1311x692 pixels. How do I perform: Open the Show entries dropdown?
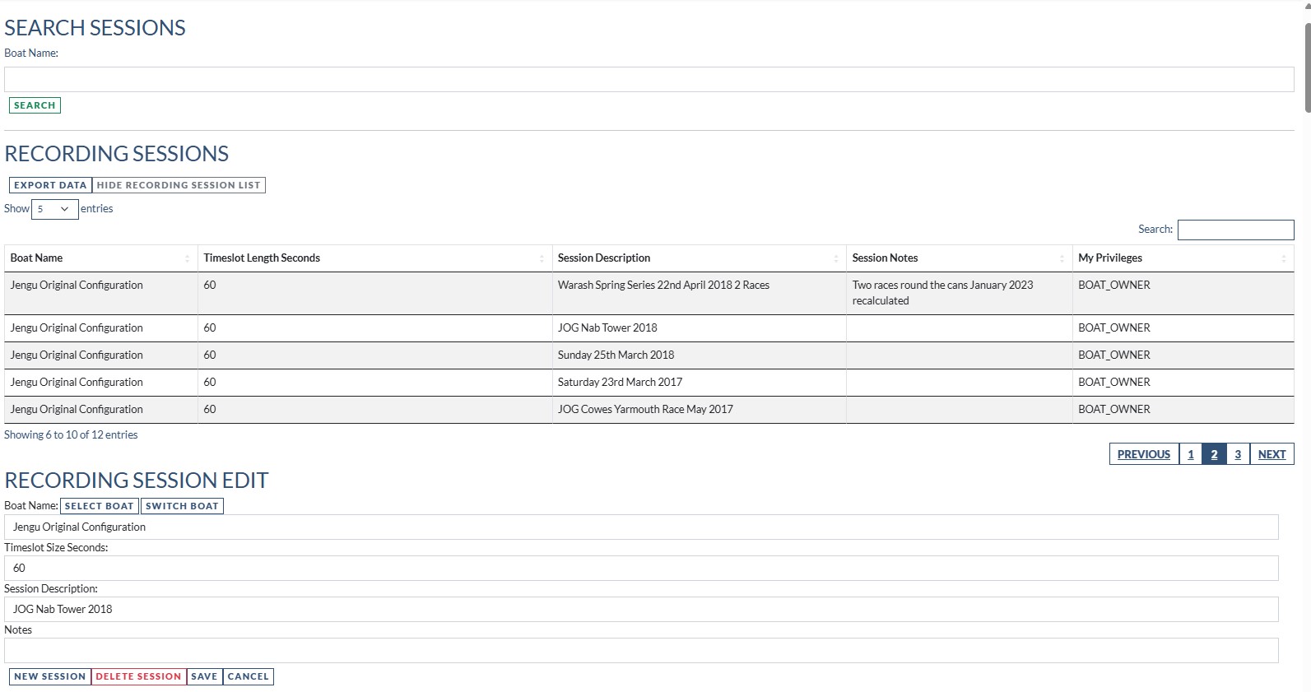(54, 209)
